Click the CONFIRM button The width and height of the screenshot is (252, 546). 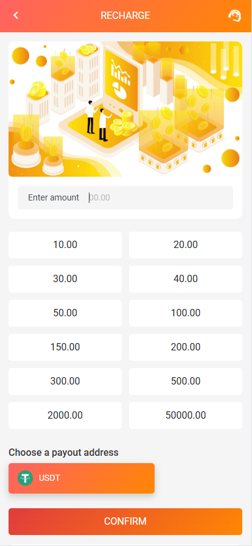coord(125,522)
